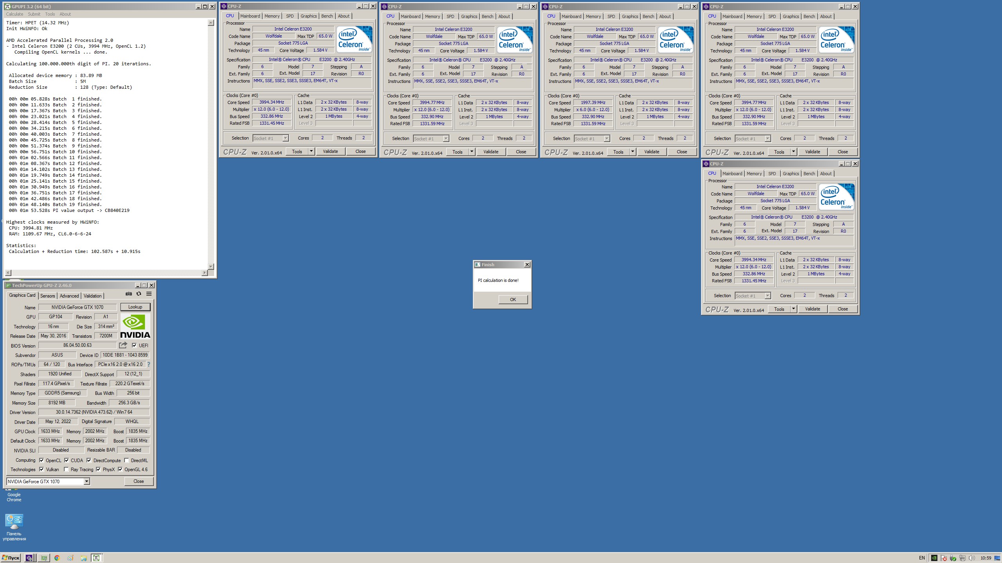Click the GPUPI horizontal scroll-right arrow
Screen dimensions: 1002x563
[204, 273]
